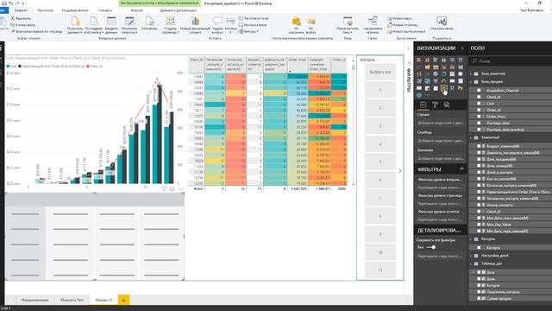The height and width of the screenshot is (311, 552).
Task: Check the Acquisition_Channel field checkbox
Action: point(479,90)
